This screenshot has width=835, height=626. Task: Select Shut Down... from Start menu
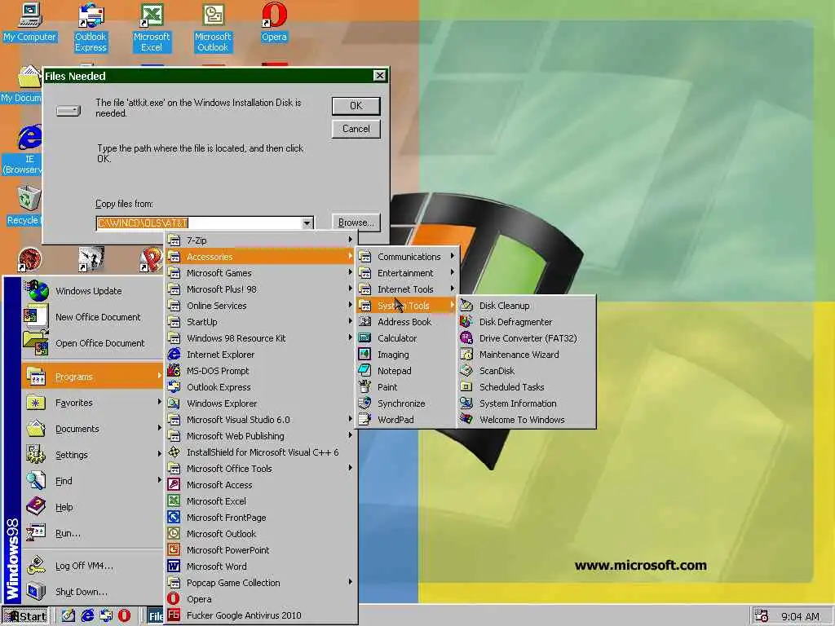93,592
